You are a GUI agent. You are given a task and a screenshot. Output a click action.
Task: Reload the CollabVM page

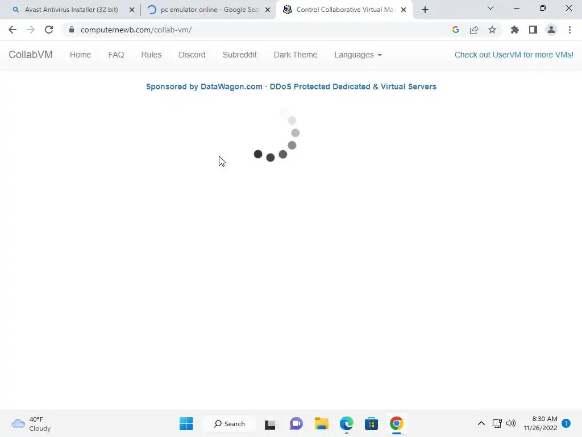(x=49, y=30)
